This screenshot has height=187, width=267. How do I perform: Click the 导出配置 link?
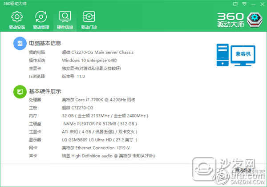[x=243, y=171]
